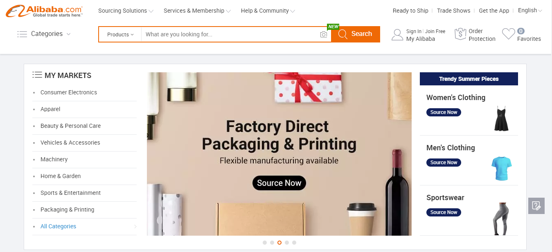This screenshot has height=252, width=552.
Task: Click the camera image search icon
Action: [x=324, y=35]
